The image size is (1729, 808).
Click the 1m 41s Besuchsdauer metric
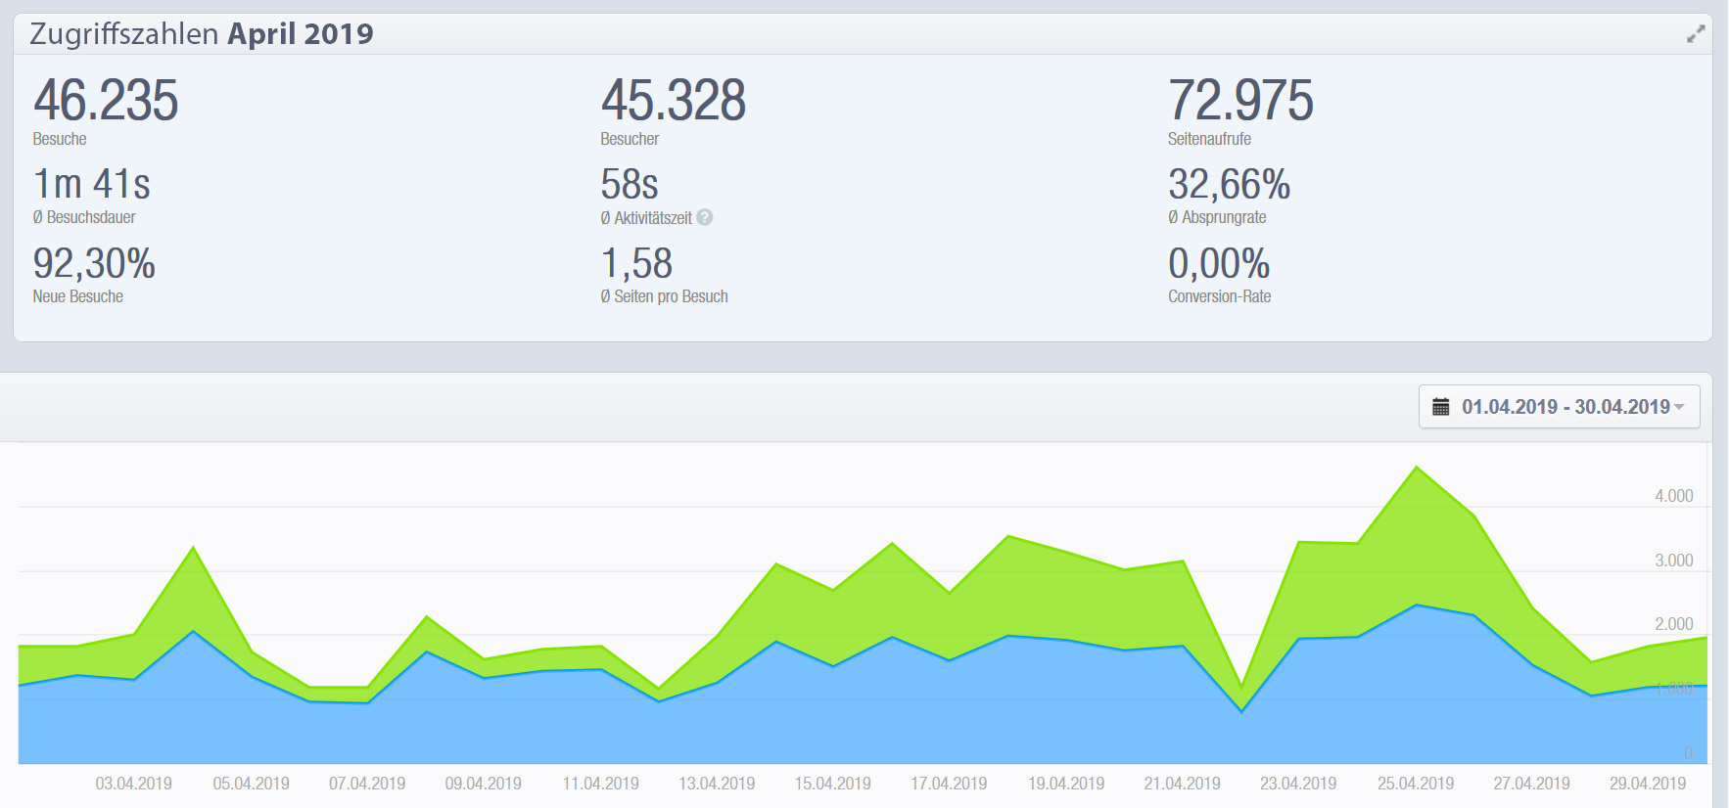pos(92,185)
